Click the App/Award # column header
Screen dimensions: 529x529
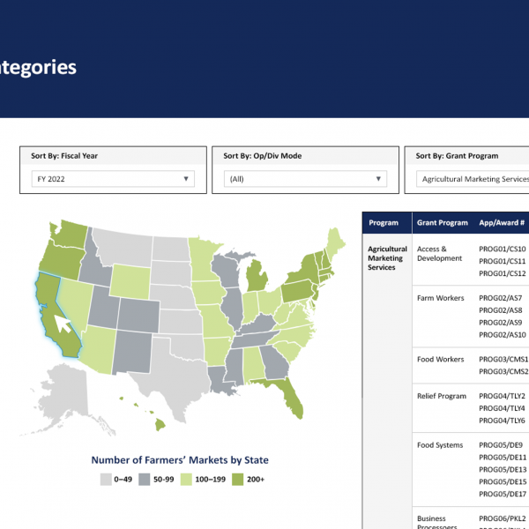click(x=502, y=223)
